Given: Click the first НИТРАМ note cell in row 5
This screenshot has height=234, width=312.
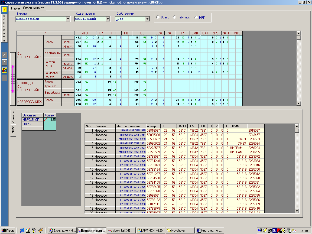Looking at the screenshot, I should pos(238,148).
